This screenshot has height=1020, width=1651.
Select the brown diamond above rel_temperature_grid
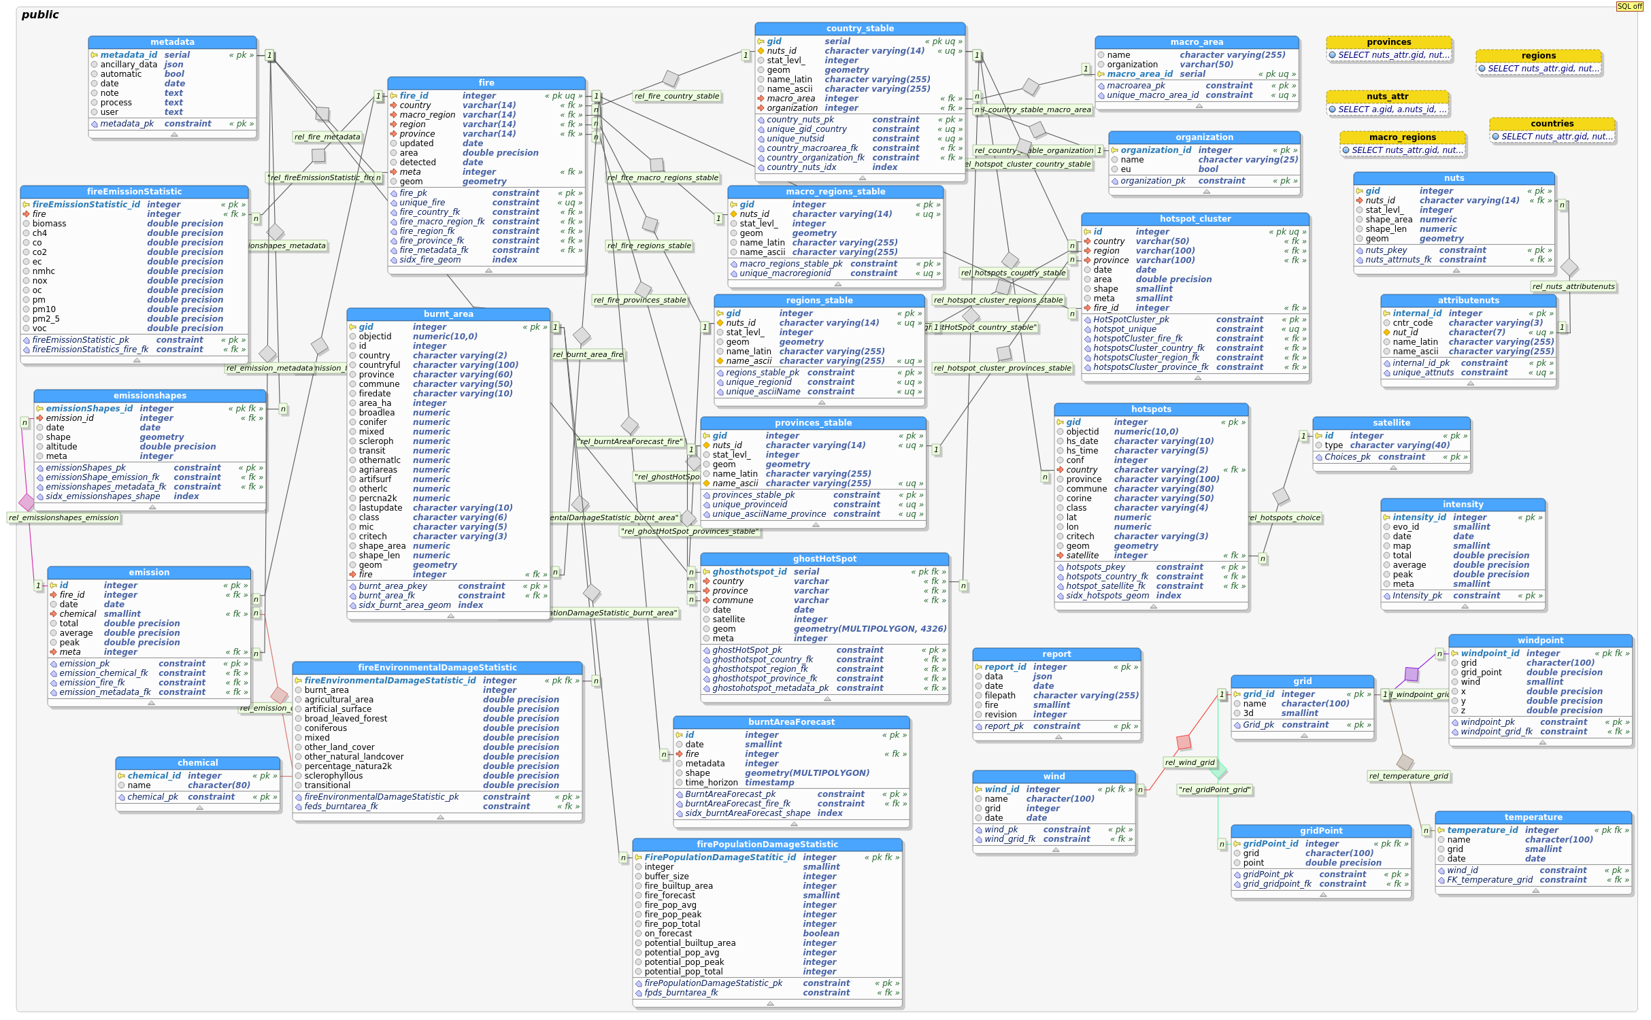point(1405,762)
